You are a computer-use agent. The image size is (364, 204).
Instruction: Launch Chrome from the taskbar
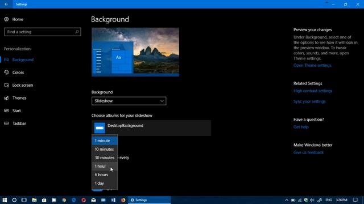tap(64, 200)
